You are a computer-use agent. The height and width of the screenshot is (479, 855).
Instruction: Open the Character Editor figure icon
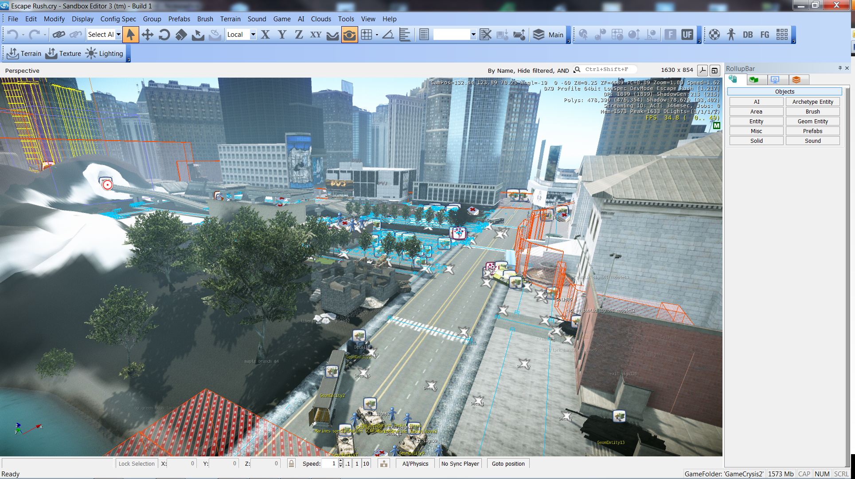click(x=731, y=35)
